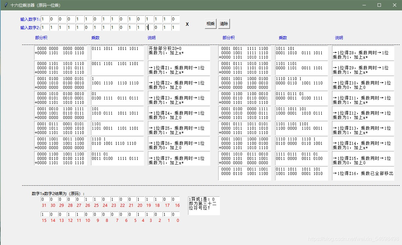Click multiplier box reading 0111 1011 1011 1011
This screenshot has height=245, width=402.
point(117,53)
